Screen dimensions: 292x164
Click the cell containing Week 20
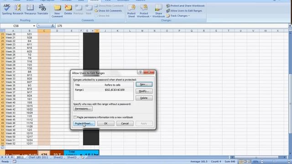[13, 34]
